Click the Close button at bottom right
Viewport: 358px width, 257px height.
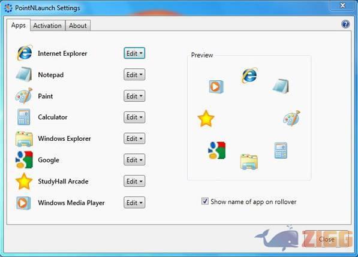tap(327, 239)
